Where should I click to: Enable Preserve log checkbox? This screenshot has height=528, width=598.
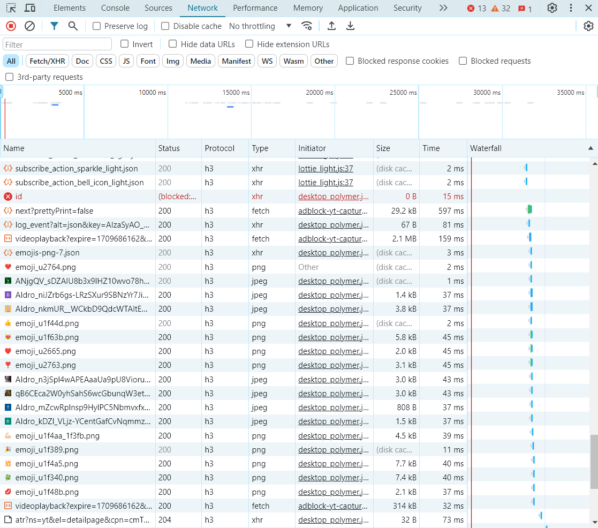point(97,26)
